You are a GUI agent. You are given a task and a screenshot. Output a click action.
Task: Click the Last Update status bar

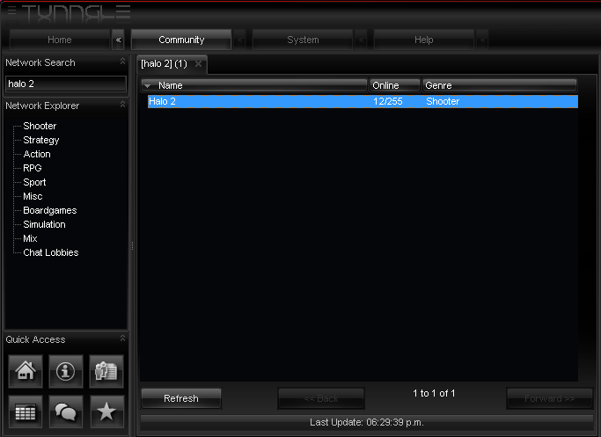click(x=366, y=422)
